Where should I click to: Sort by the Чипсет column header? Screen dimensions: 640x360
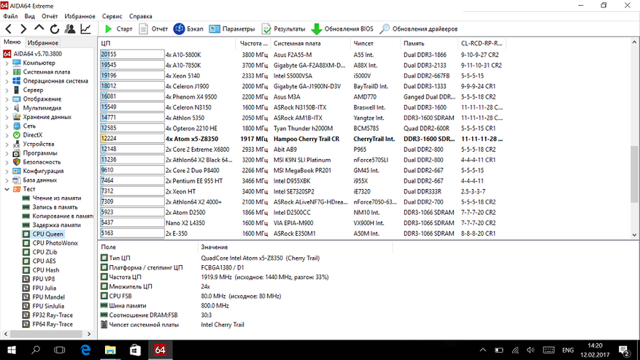click(x=375, y=43)
